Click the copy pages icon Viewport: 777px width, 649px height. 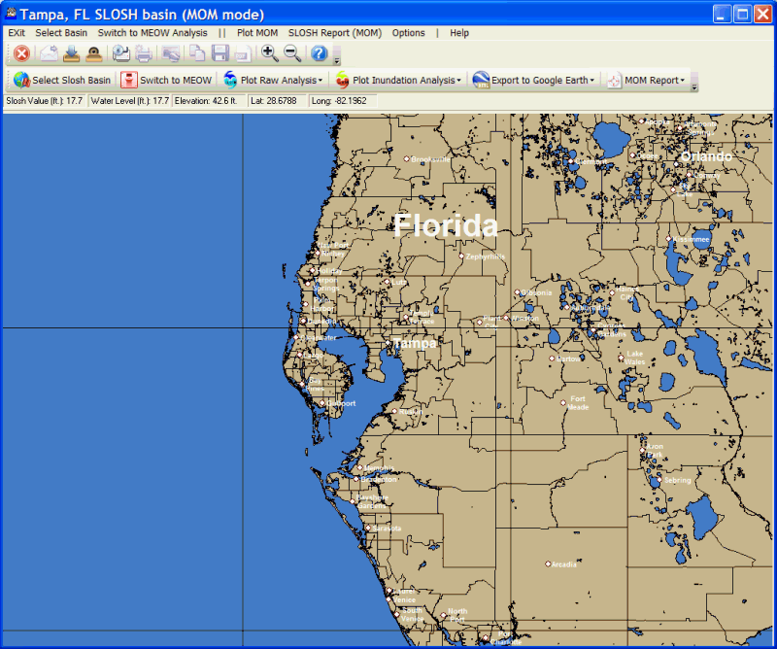point(197,54)
